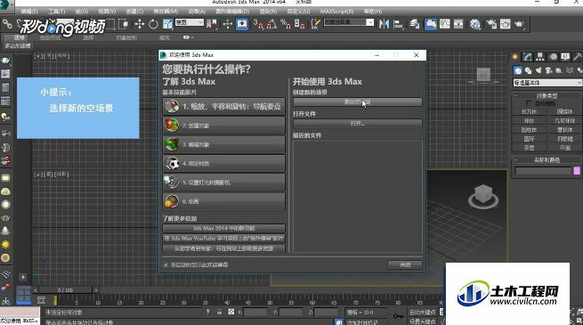Play tutorial 5 set up lights and cameras

tap(223, 183)
